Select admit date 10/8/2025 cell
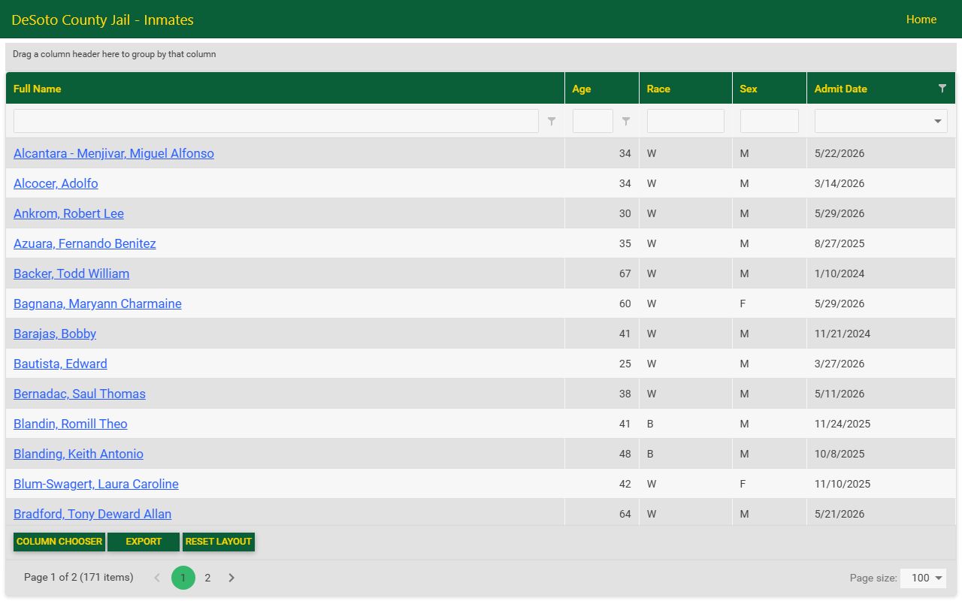The width and height of the screenshot is (962, 601). click(881, 454)
